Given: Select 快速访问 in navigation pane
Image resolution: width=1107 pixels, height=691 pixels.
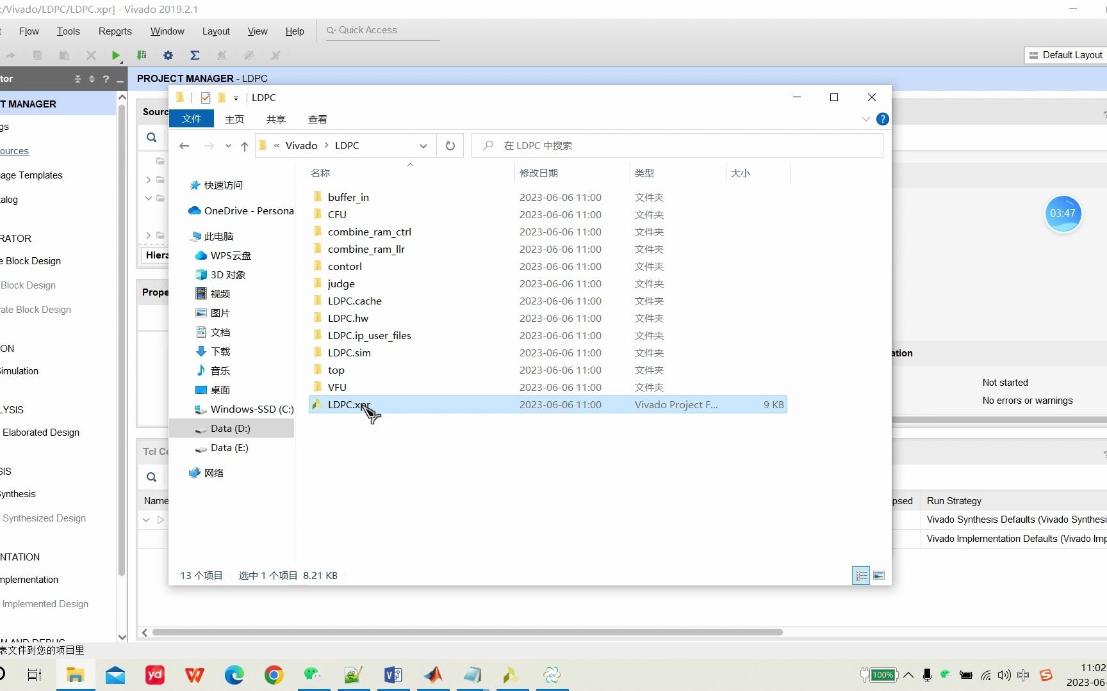Looking at the screenshot, I should [x=224, y=186].
